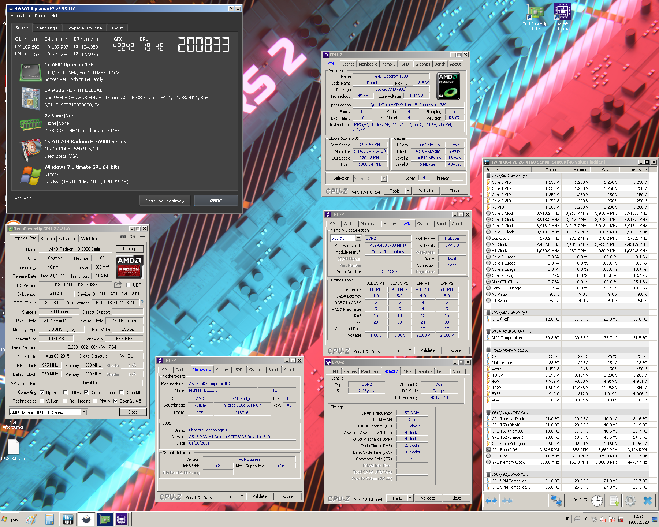
Task: Open Tools dropdown arrow in CPU-Z Memory window
Action: [410, 498]
